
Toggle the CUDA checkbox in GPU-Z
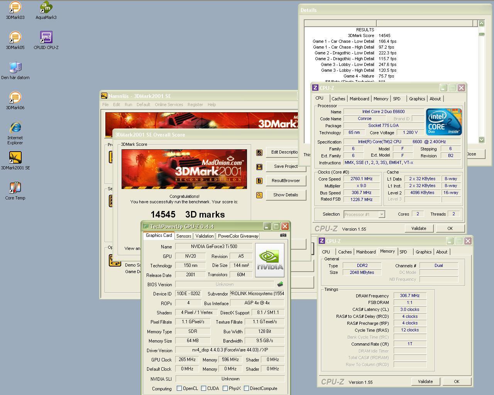(203, 388)
